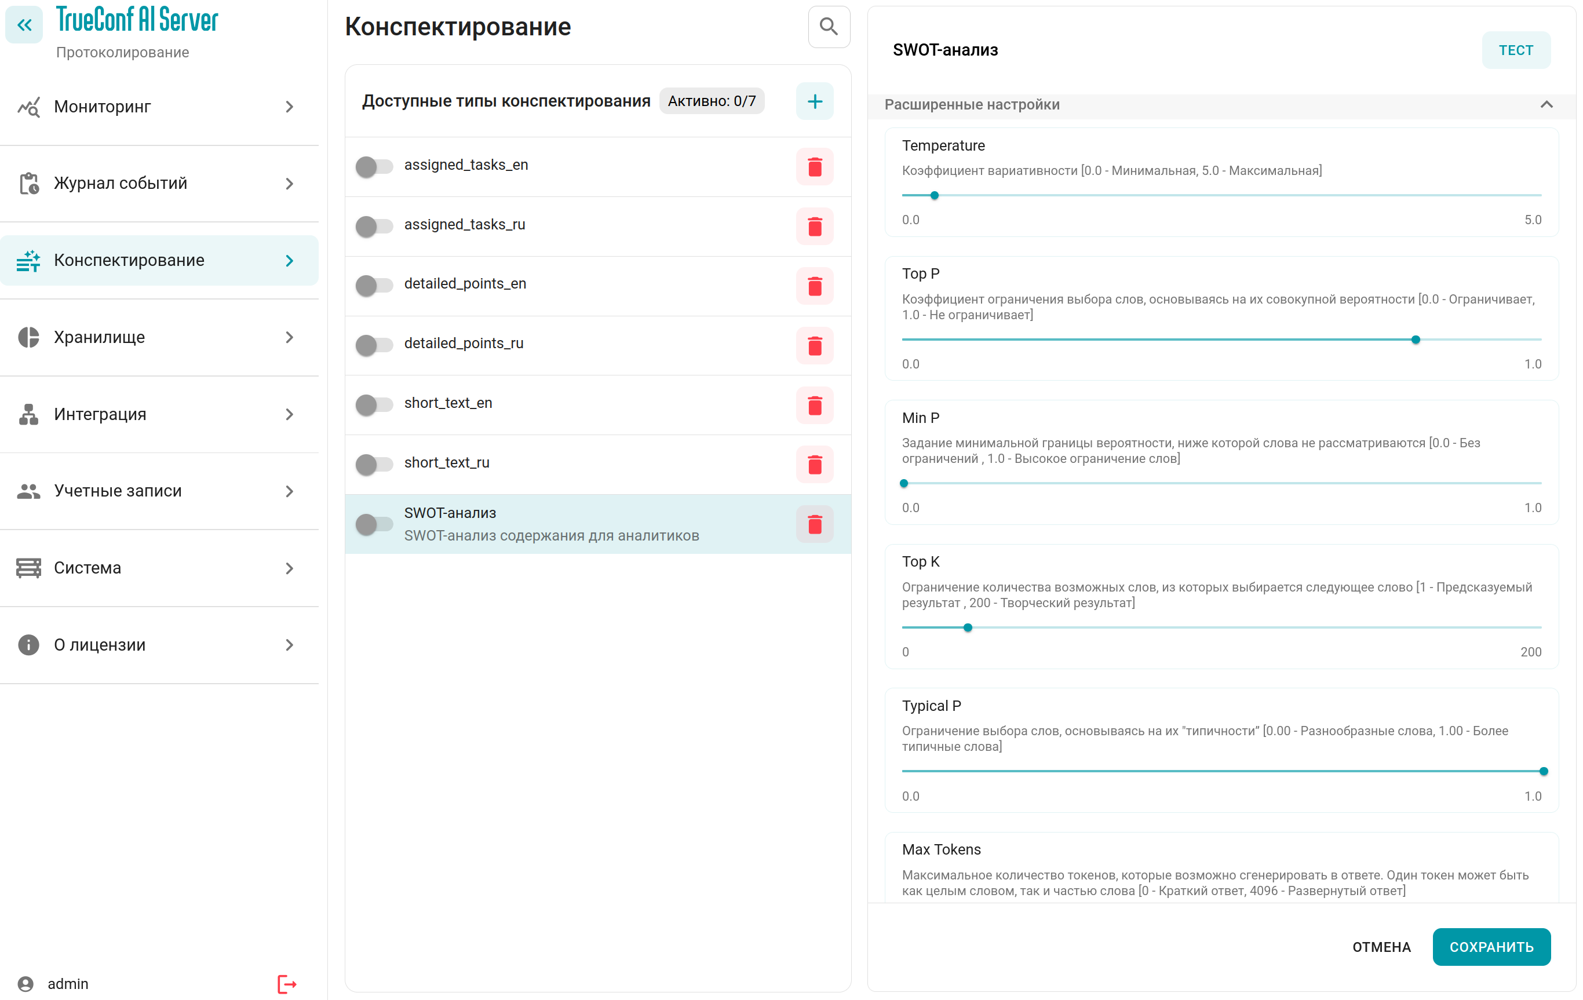This screenshot has height=1000, width=1583.
Task: Click the Хранилище pie-chart icon
Action: pyautogui.click(x=28, y=337)
